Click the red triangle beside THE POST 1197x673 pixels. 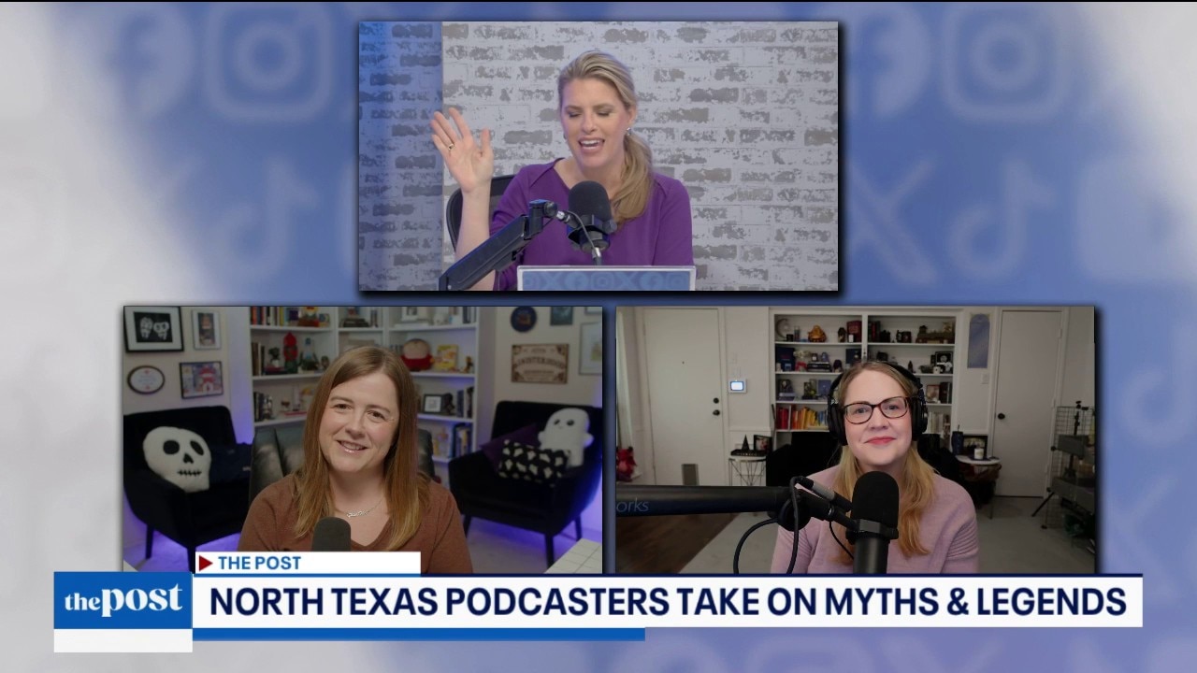click(x=205, y=563)
